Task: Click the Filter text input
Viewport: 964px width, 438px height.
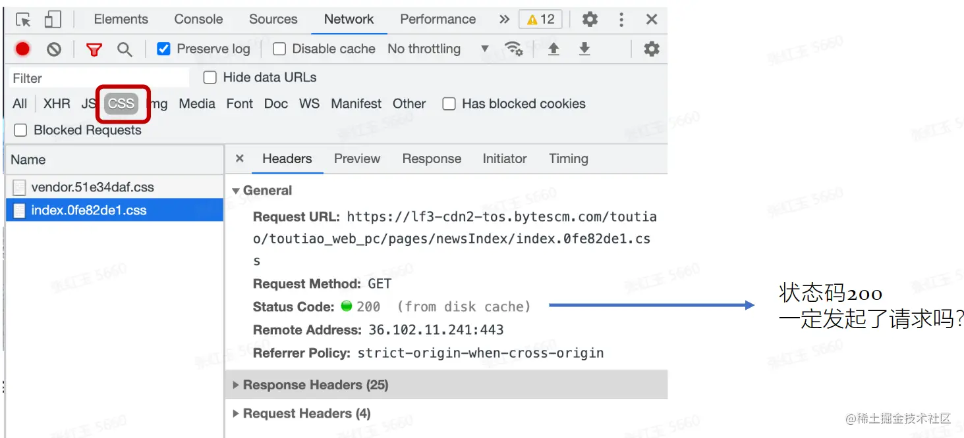Action: [x=99, y=78]
